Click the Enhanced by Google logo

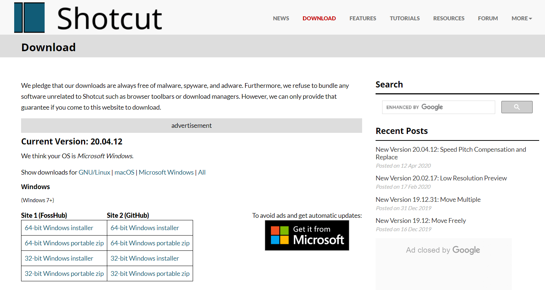tap(414, 107)
